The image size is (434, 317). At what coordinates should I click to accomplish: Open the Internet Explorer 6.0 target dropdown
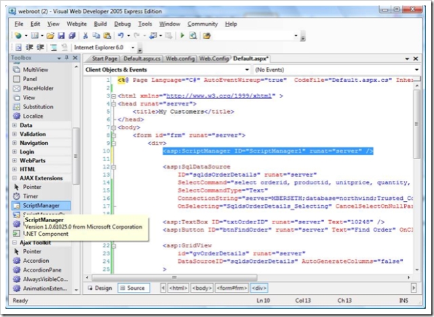point(133,47)
